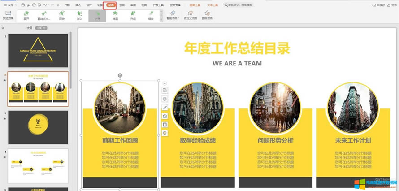Click the 删除动画 delete animation icon
Viewport: 399px width, 191px height.
[x=207, y=16]
